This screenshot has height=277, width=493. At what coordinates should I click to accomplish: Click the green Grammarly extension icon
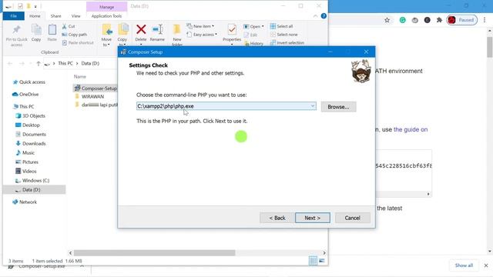coord(402,21)
